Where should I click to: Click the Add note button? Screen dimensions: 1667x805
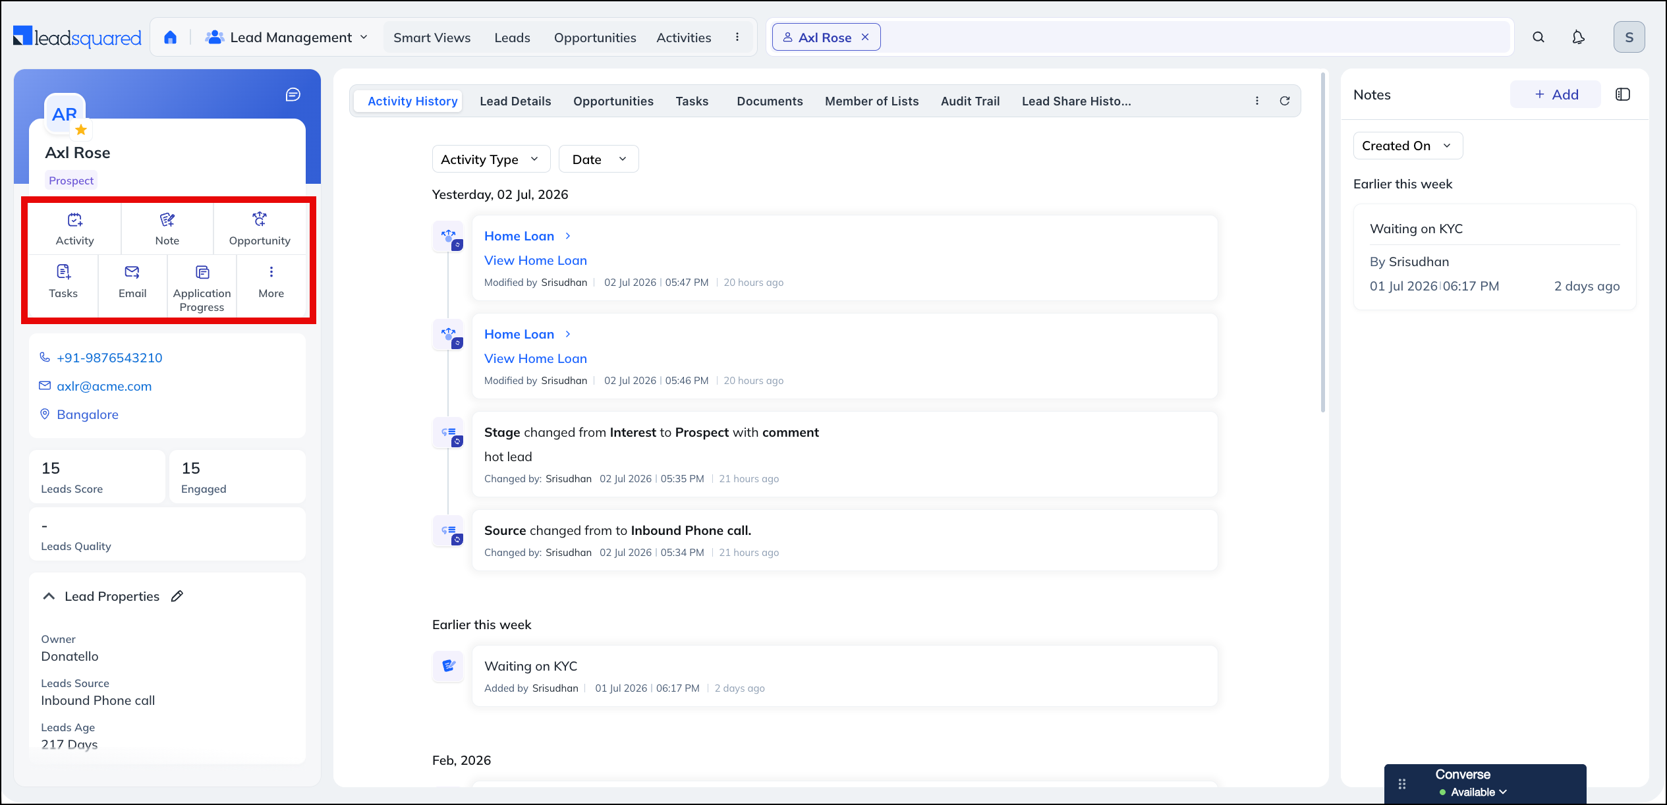pyautogui.click(x=1556, y=94)
